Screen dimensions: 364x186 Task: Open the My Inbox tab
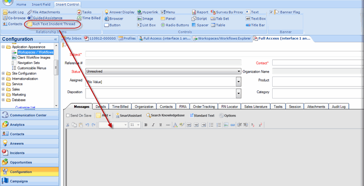(x=71, y=39)
